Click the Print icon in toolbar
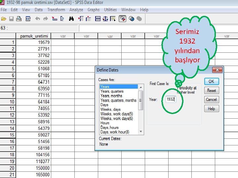 pos(19,19)
